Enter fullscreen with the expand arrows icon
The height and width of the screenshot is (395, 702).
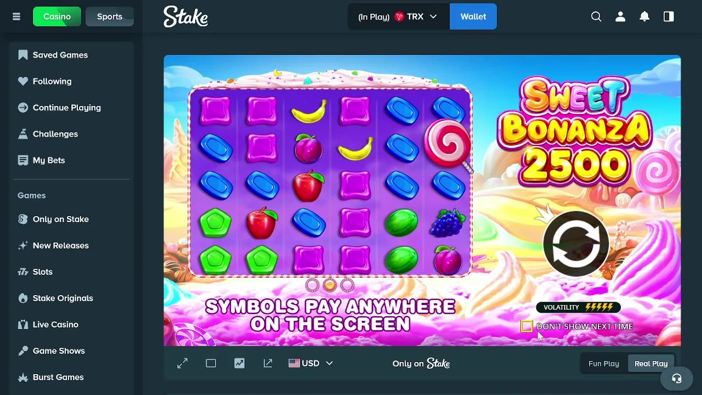tap(182, 363)
